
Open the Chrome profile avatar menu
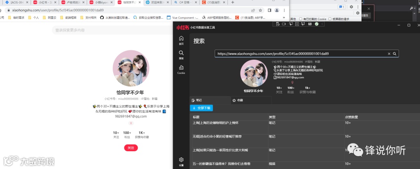277,10
